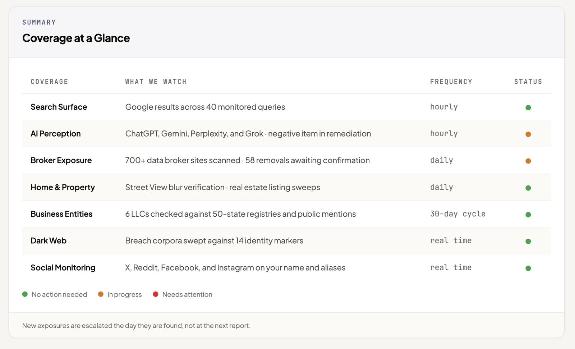Click the 'In progress' legend label
Viewport: 575px width, 349px height.
click(125, 294)
